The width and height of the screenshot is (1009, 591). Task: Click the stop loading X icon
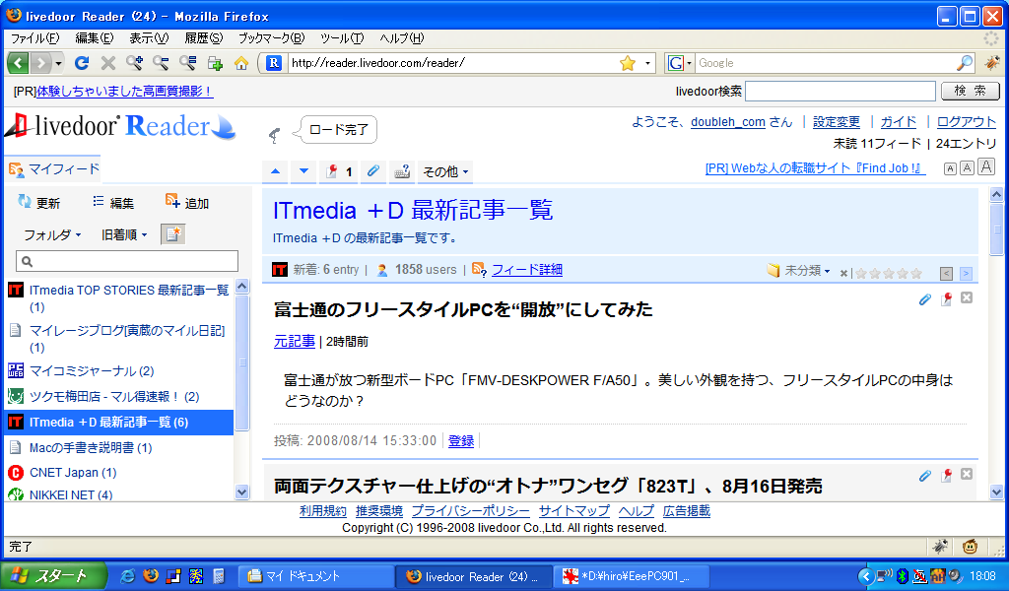pyautogui.click(x=108, y=63)
